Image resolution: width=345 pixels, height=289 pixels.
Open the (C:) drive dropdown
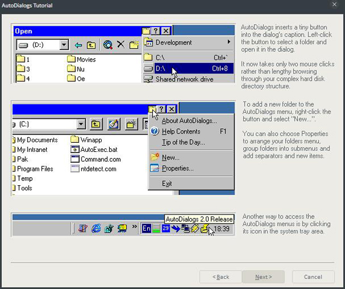(x=81, y=124)
